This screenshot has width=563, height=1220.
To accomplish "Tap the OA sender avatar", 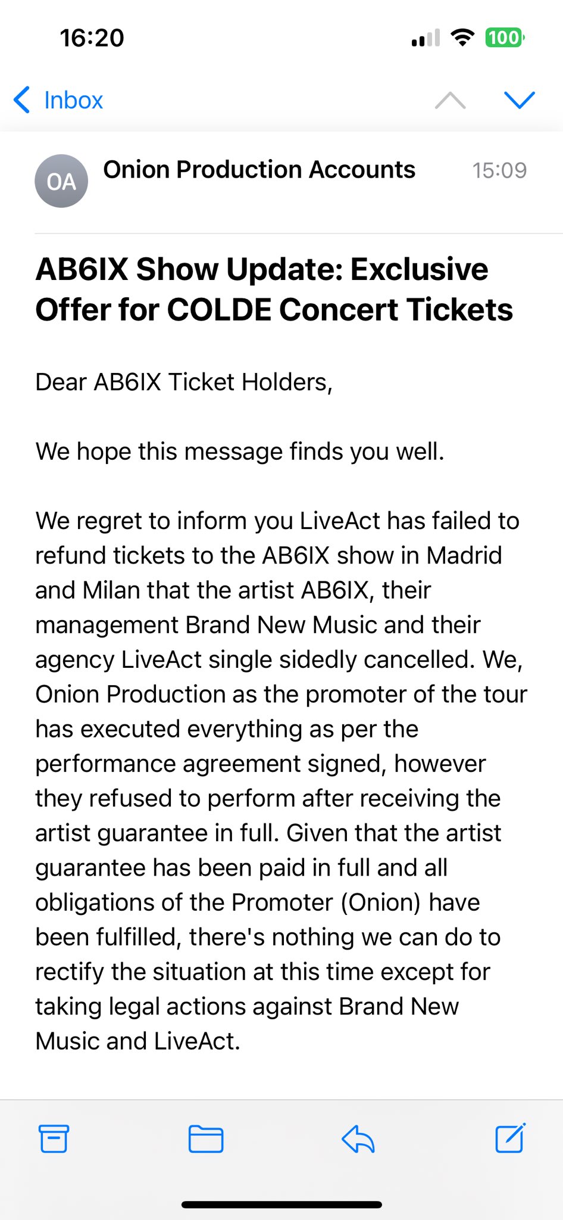I will click(x=61, y=181).
